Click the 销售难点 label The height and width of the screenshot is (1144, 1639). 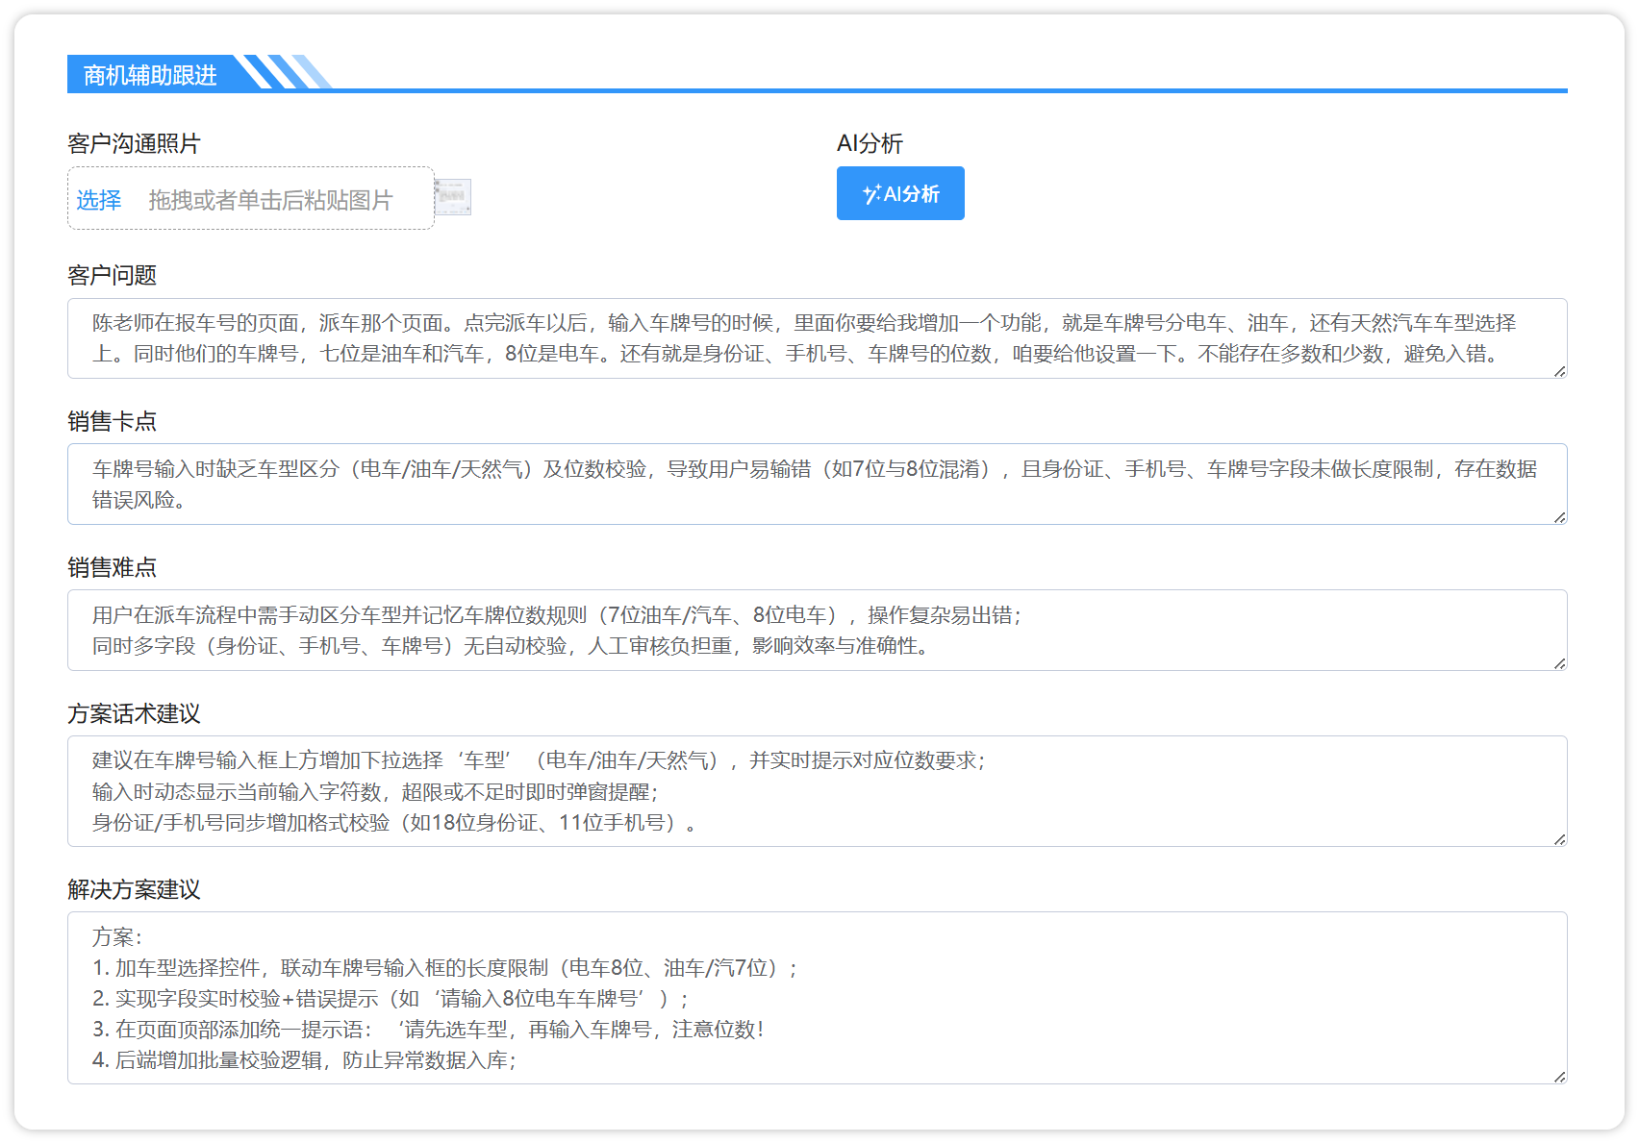pyautogui.click(x=112, y=567)
